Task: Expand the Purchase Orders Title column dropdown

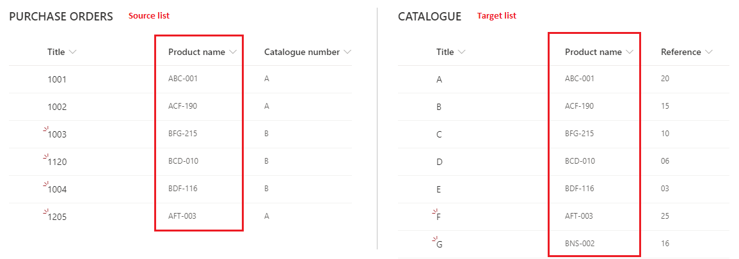Action: (x=72, y=52)
